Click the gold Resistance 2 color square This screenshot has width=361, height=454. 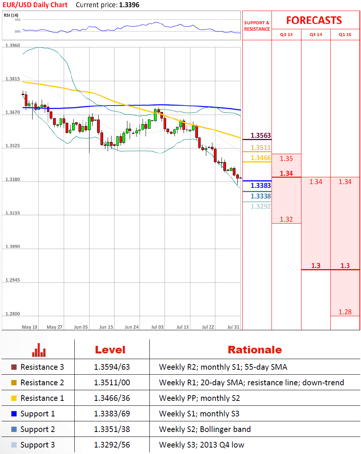[x=14, y=383]
